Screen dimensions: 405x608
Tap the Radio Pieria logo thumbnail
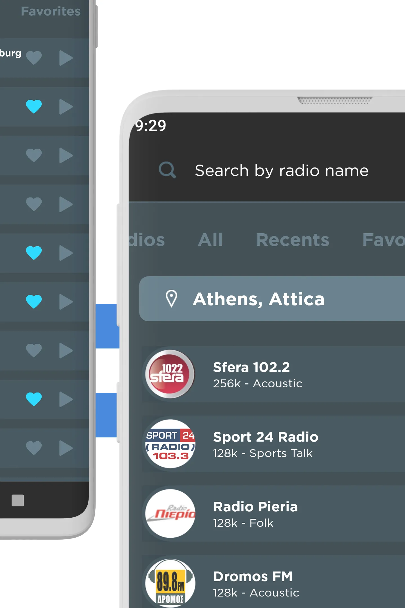click(x=170, y=514)
